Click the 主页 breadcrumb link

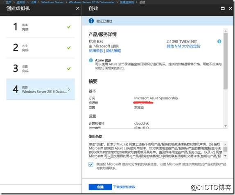pyautogui.click(x=8, y=2)
